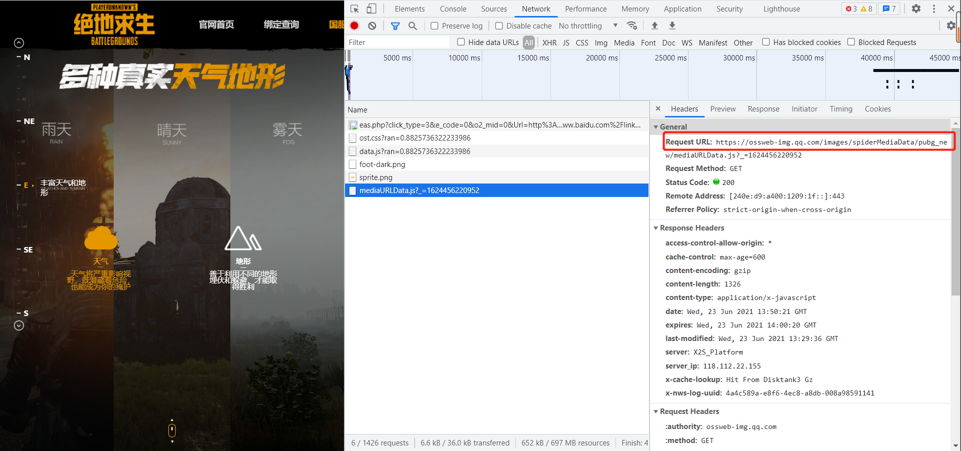Screen dimensions: 961x451
Task: Open the Performance panel
Action: (585, 9)
